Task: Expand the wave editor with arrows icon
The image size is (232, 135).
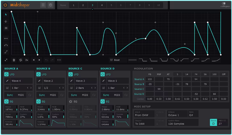Action: pyautogui.click(x=6, y=60)
